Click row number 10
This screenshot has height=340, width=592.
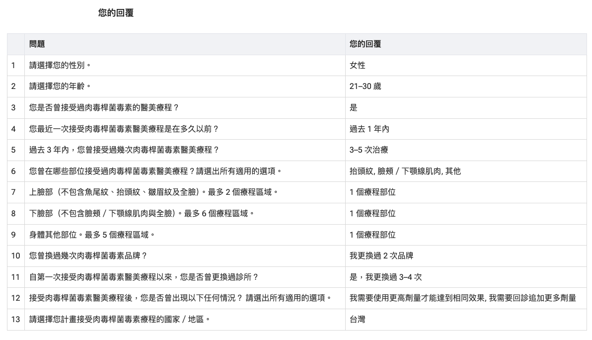point(15,256)
